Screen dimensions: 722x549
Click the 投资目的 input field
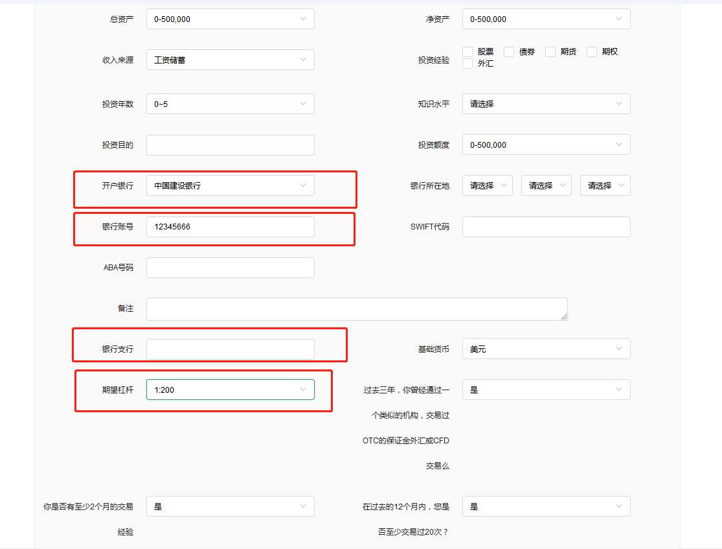[x=230, y=145]
